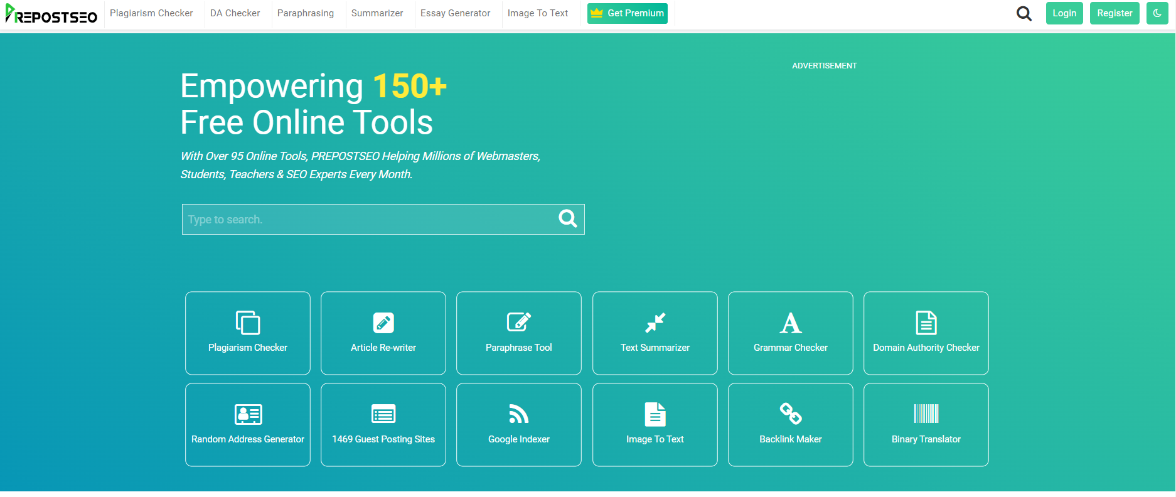Click the Binary Translator card label
This screenshot has height=497, width=1176.
click(926, 439)
